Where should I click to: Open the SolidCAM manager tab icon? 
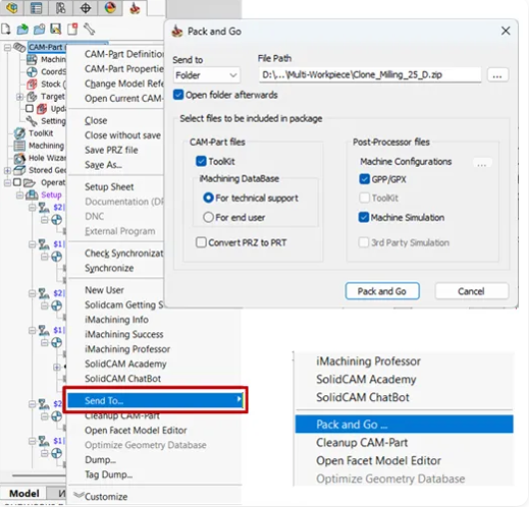click(x=135, y=8)
